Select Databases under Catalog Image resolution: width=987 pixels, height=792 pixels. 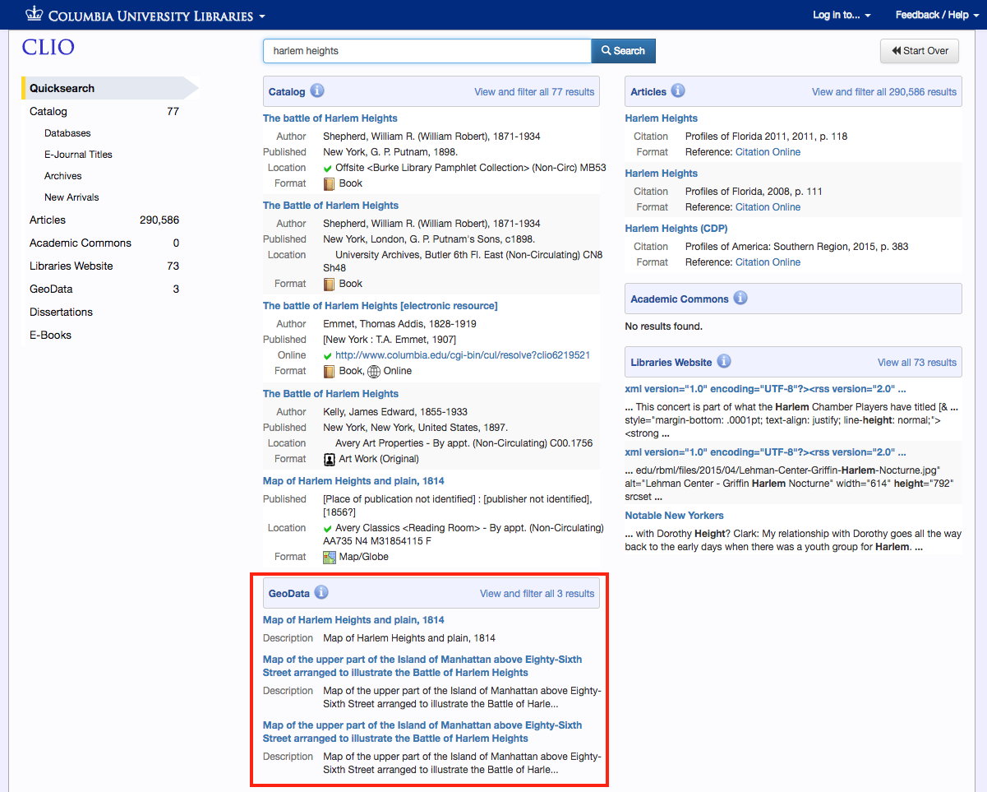pyautogui.click(x=67, y=133)
